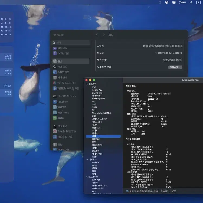Click the computer icon in path bar
The image size is (203, 203).
(x=127, y=191)
